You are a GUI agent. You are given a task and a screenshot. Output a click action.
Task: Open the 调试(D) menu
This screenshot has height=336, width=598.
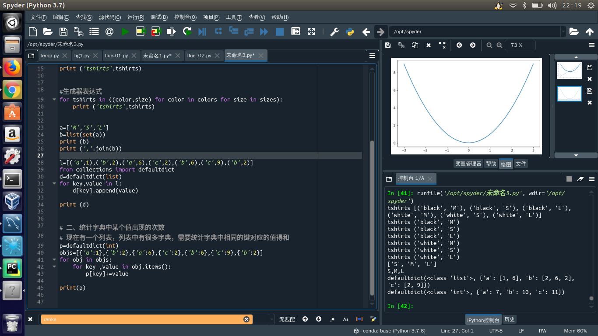pyautogui.click(x=159, y=17)
